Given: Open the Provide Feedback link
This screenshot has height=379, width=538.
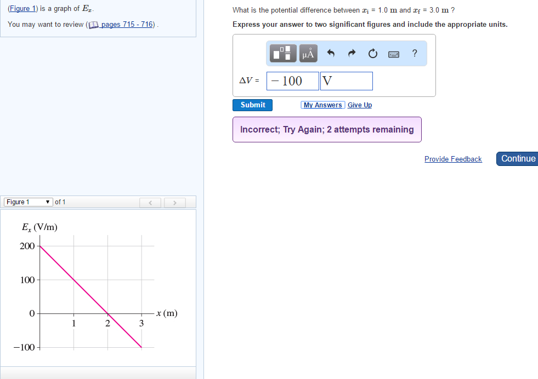Looking at the screenshot, I should pyautogui.click(x=453, y=159).
